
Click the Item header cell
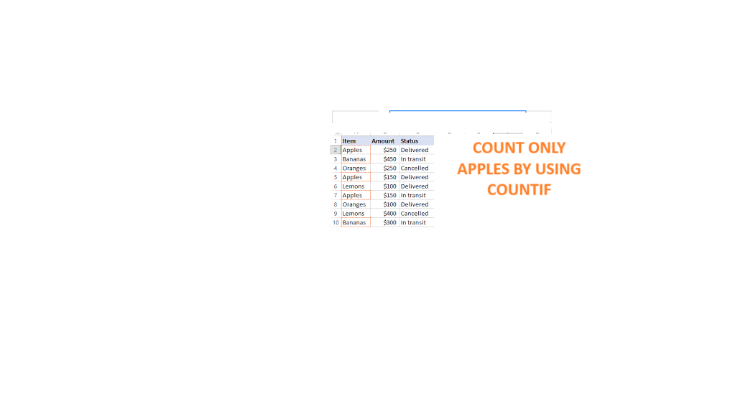click(x=350, y=141)
